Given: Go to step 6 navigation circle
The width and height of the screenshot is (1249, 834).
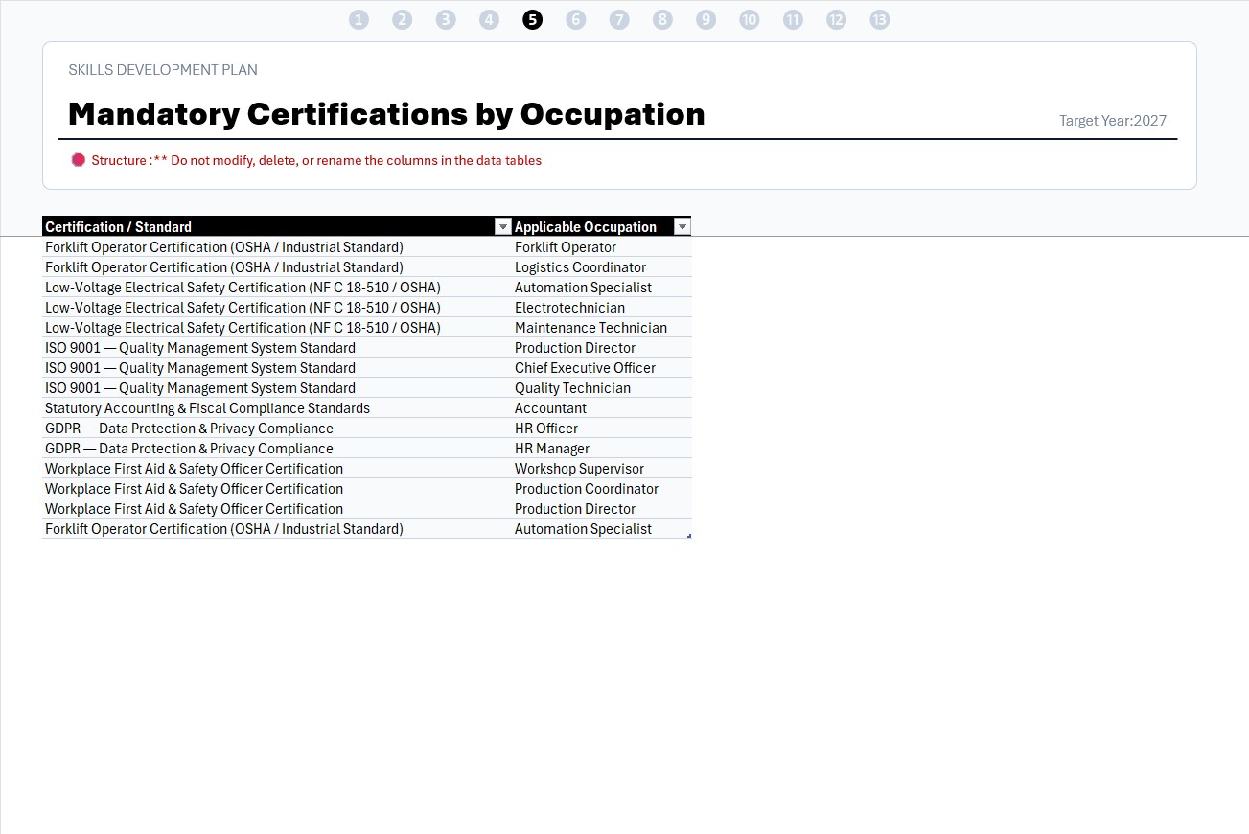Looking at the screenshot, I should pos(575,20).
